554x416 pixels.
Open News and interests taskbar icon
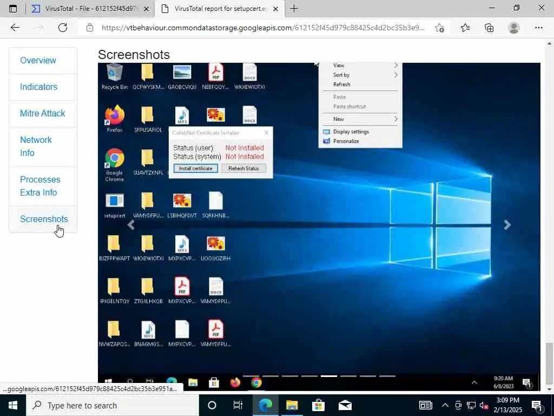coord(425,405)
